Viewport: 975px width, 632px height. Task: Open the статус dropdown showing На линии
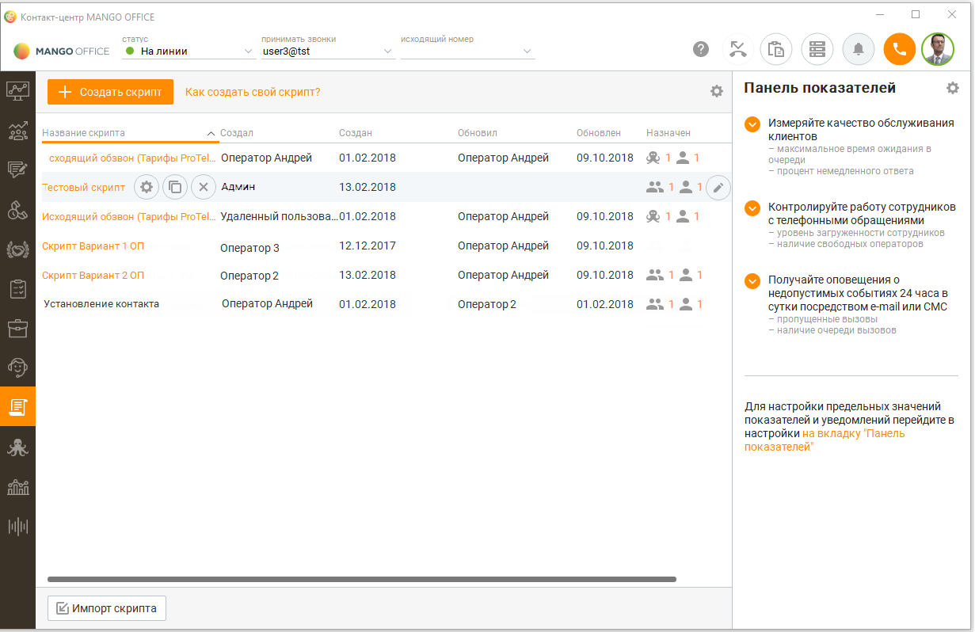tap(188, 51)
